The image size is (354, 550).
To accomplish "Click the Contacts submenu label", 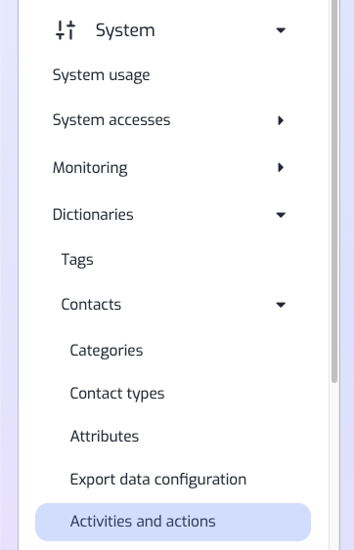I will tap(91, 305).
